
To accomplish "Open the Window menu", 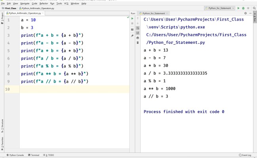I will point(75,4).
